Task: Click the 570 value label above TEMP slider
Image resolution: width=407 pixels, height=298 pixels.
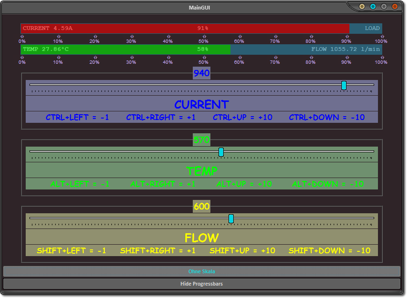Action: tap(201, 140)
